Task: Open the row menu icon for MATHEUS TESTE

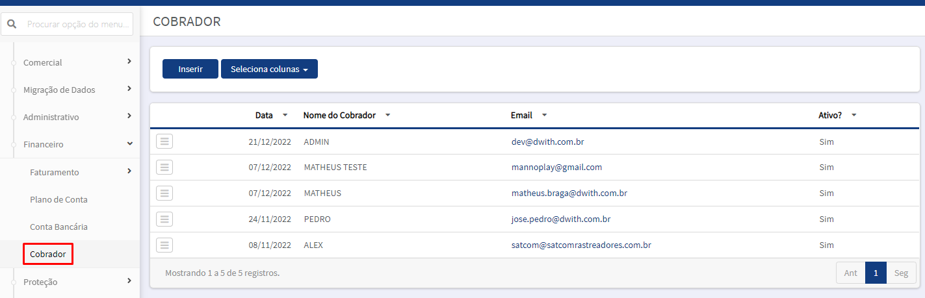Action: tap(164, 167)
